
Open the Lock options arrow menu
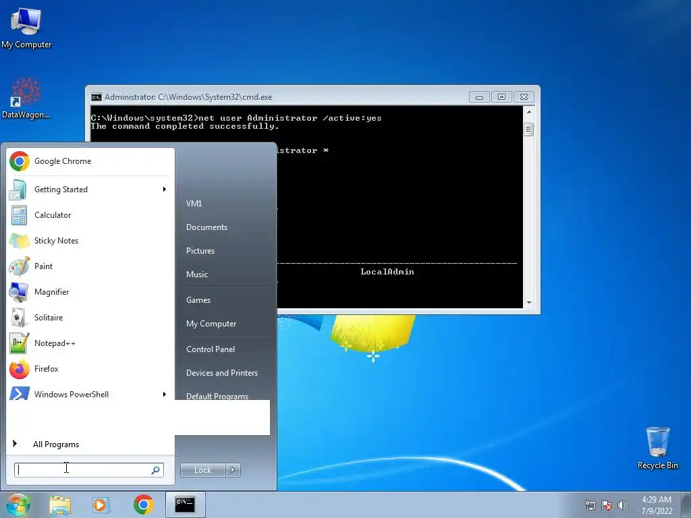(x=233, y=470)
